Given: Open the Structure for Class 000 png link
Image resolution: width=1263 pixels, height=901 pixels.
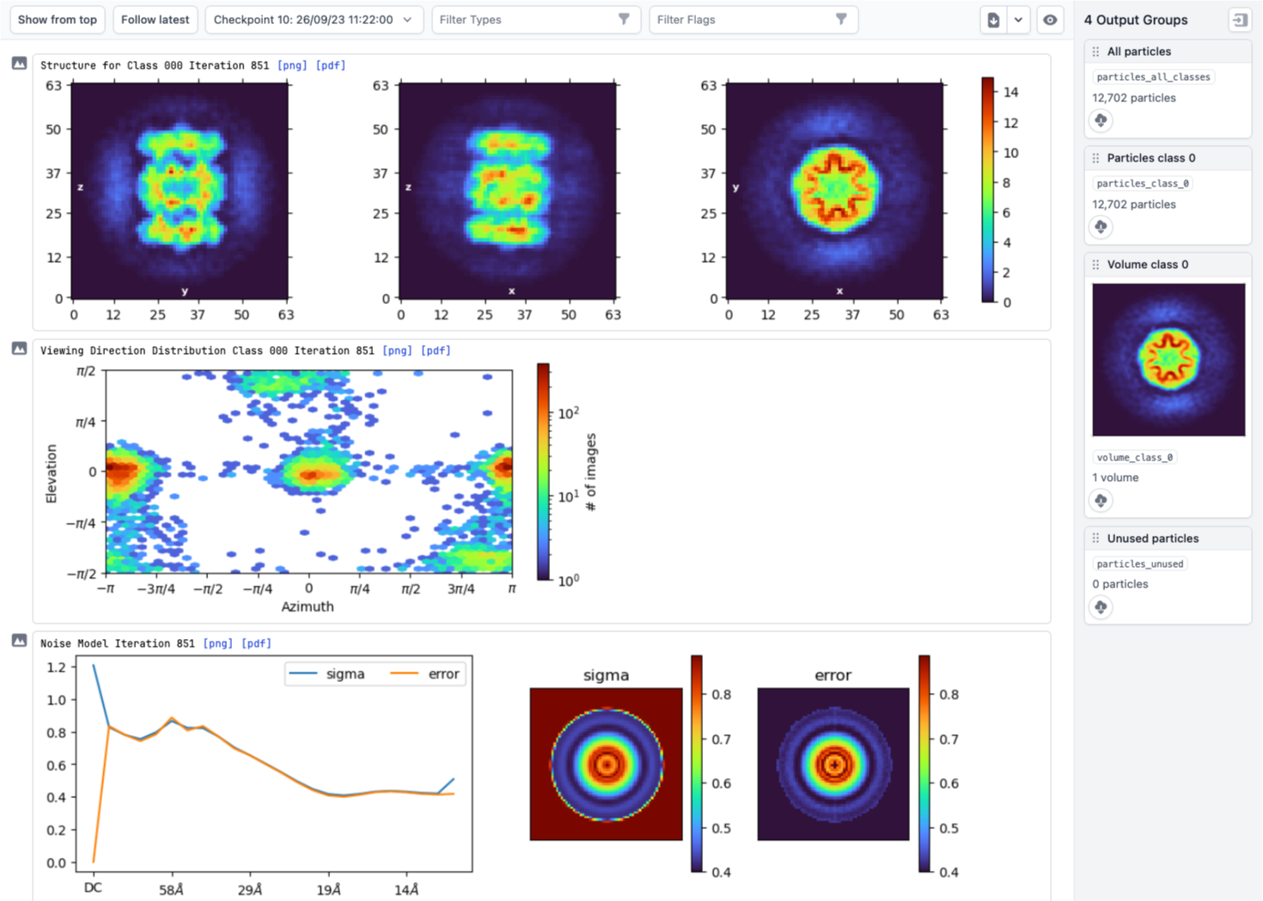Looking at the screenshot, I should click(x=292, y=65).
